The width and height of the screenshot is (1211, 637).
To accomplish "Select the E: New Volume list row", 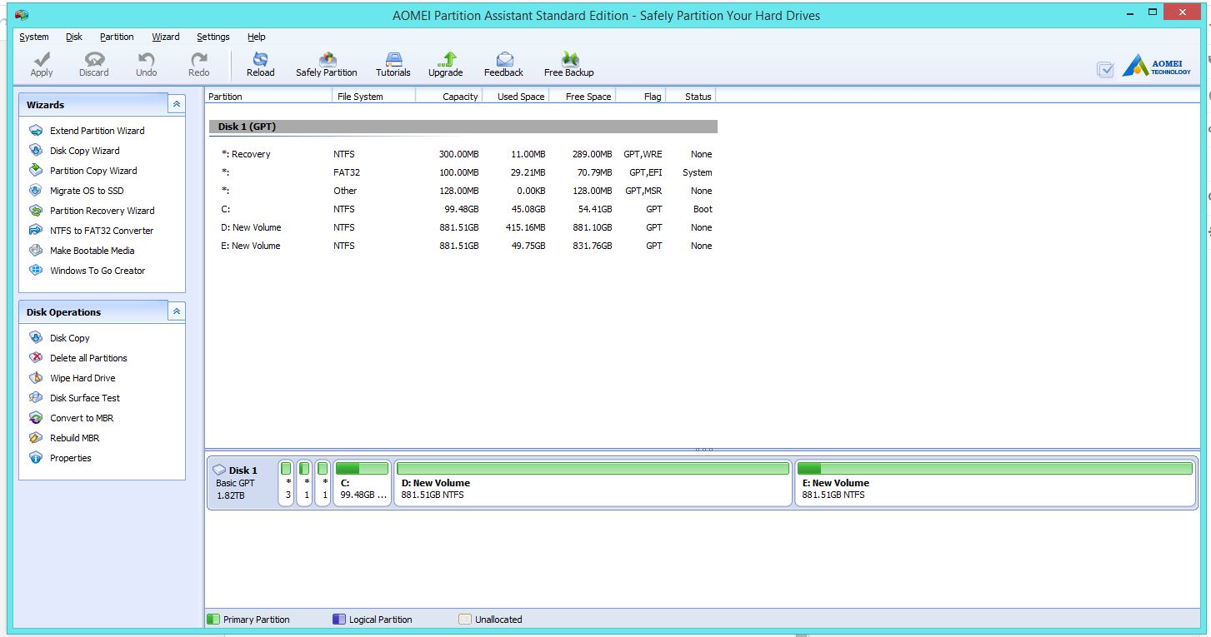I will click(x=463, y=246).
